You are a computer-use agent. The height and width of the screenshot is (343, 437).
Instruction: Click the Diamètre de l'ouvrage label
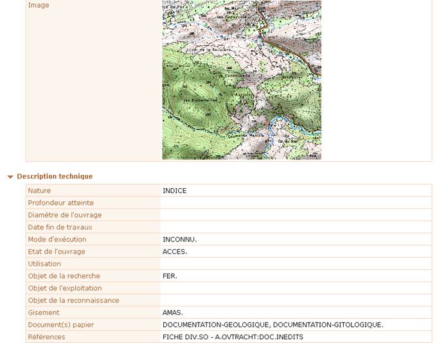click(x=65, y=215)
